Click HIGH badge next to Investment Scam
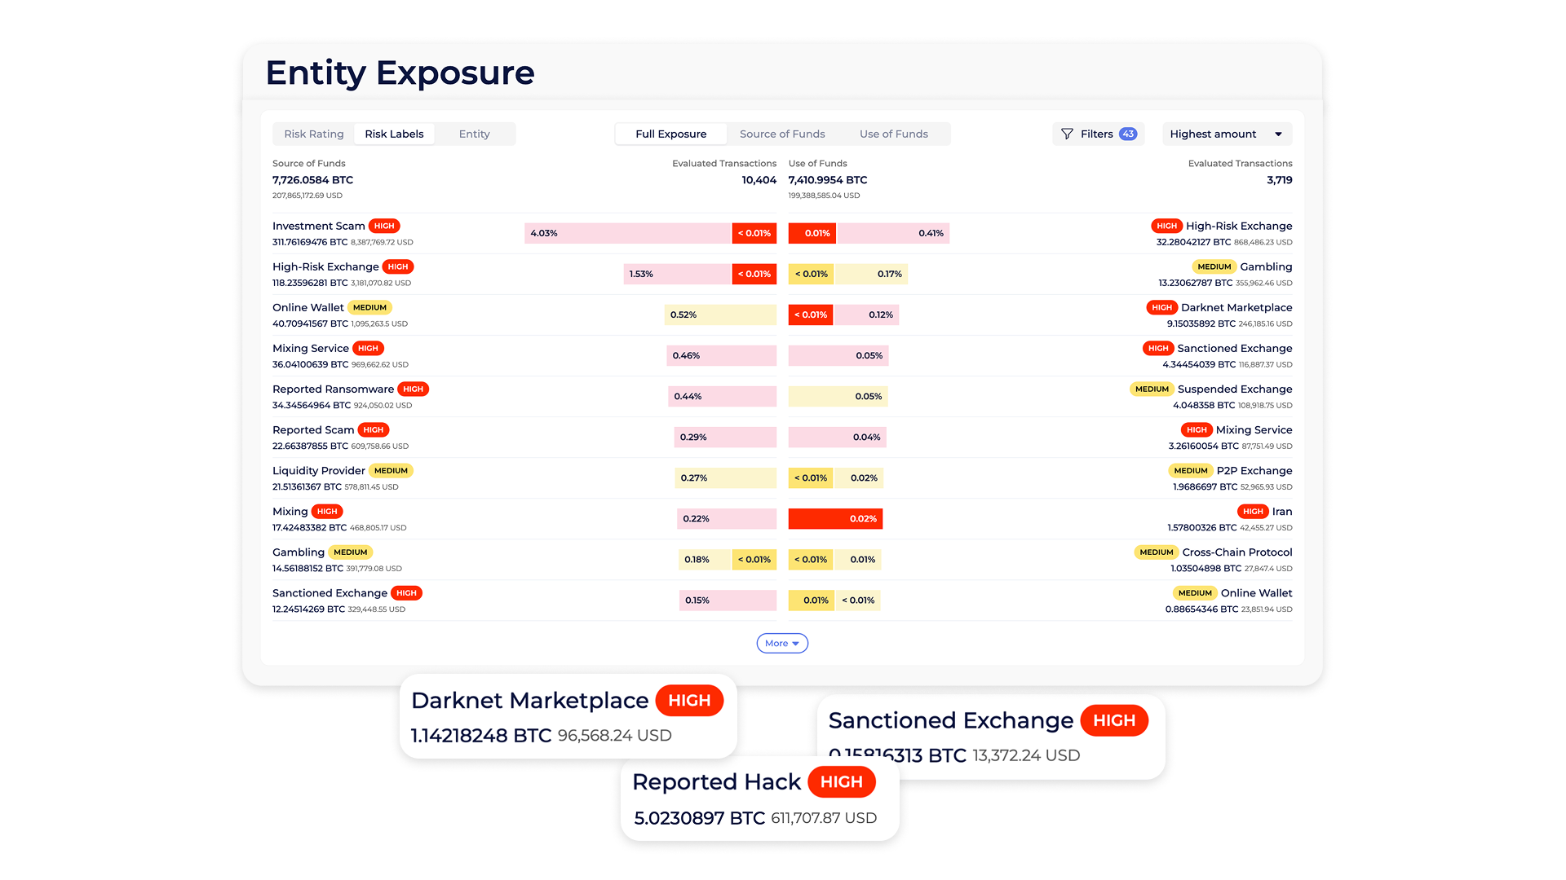Viewport: 1566px width, 880px height. 384,226
